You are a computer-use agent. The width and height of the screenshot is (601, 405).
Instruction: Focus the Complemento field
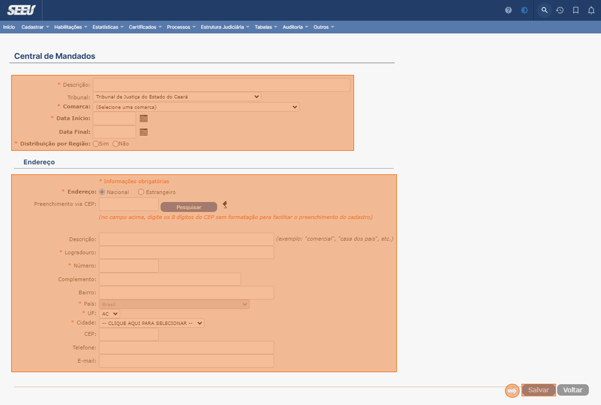tap(170, 279)
